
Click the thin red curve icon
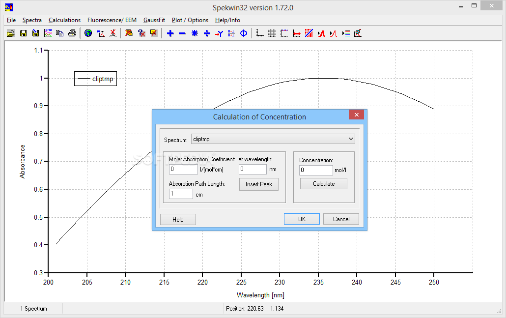coord(334,33)
